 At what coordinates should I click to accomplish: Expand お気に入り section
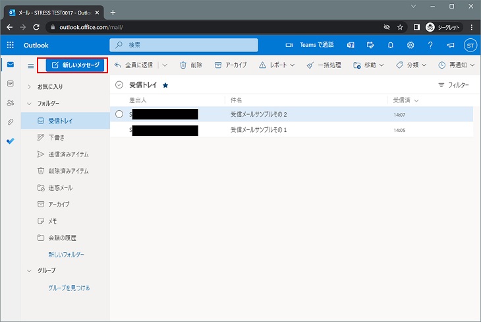pyautogui.click(x=29, y=86)
